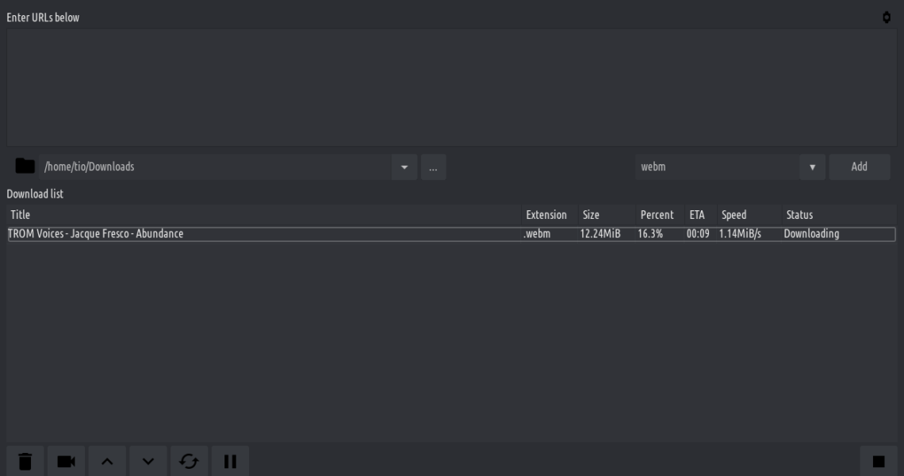Move item down with the down arrow

coord(148,461)
